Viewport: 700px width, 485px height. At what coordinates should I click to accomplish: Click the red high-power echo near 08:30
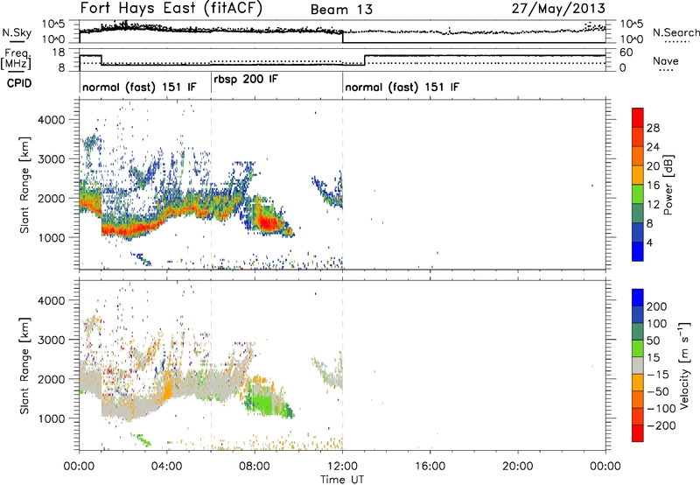pos(267,222)
